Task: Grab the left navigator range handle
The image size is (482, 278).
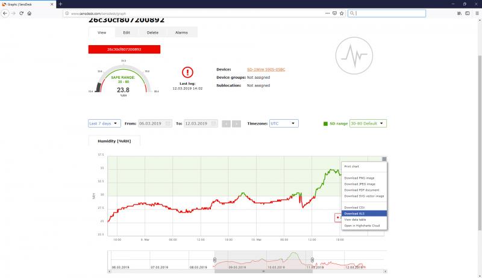Action: pyautogui.click(x=214, y=259)
